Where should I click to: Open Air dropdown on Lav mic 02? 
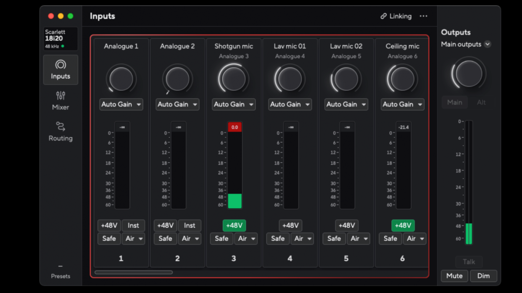358,238
